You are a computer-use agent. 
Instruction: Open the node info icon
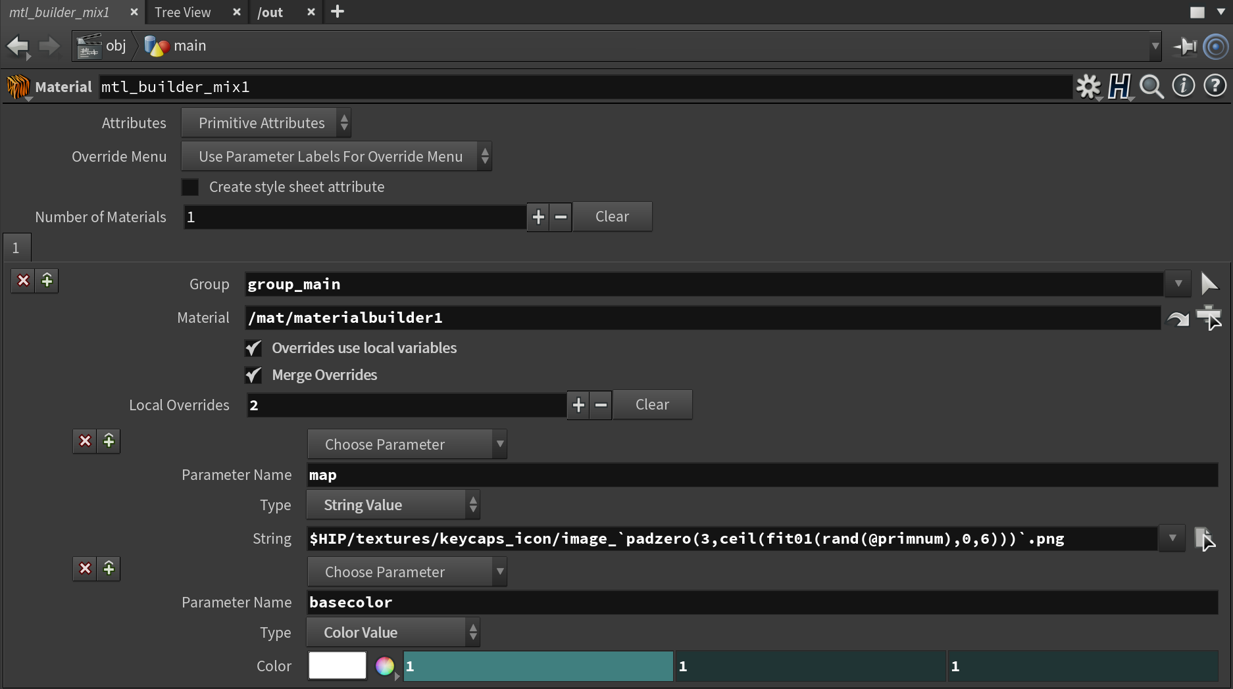point(1183,86)
